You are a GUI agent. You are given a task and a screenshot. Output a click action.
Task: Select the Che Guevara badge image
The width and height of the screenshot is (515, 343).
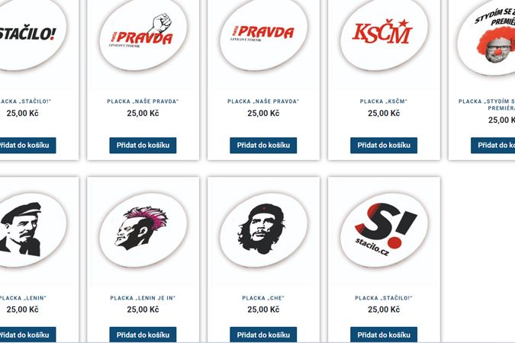coord(263,230)
